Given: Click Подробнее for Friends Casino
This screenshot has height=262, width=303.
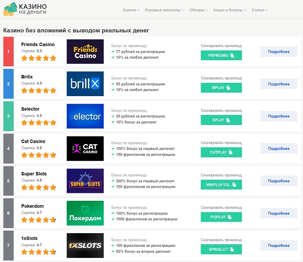Looking at the screenshot, I should coord(279,52).
